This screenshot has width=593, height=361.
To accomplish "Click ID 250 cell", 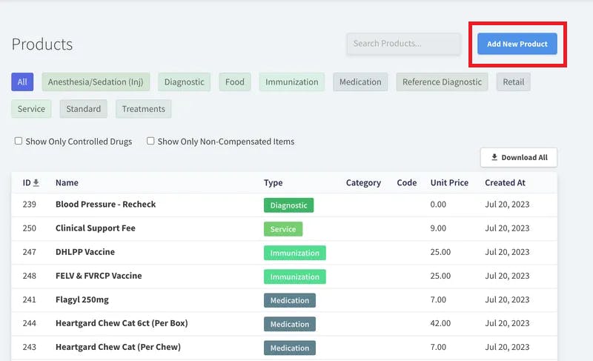I will click(30, 228).
